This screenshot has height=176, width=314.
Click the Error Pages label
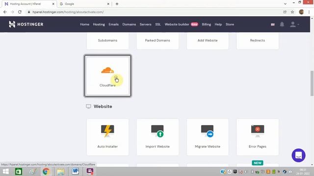point(258,147)
